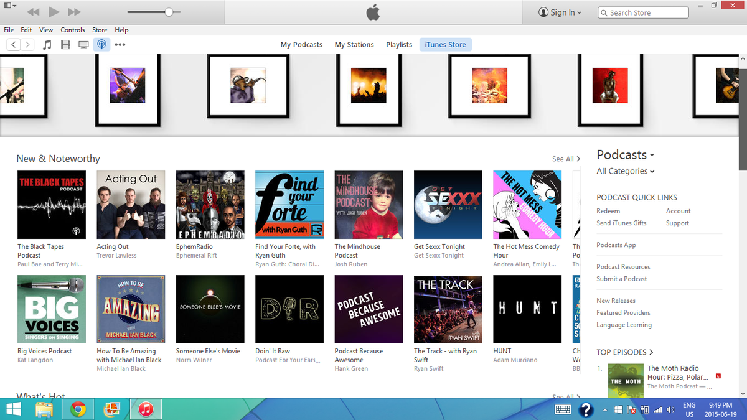Launch Chrome from the taskbar
Image resolution: width=747 pixels, height=420 pixels.
78,409
